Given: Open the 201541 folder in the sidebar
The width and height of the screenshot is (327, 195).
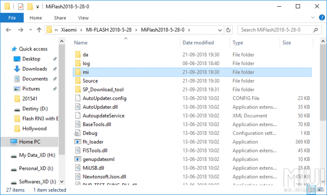Looking at the screenshot, I should (x=29, y=99).
